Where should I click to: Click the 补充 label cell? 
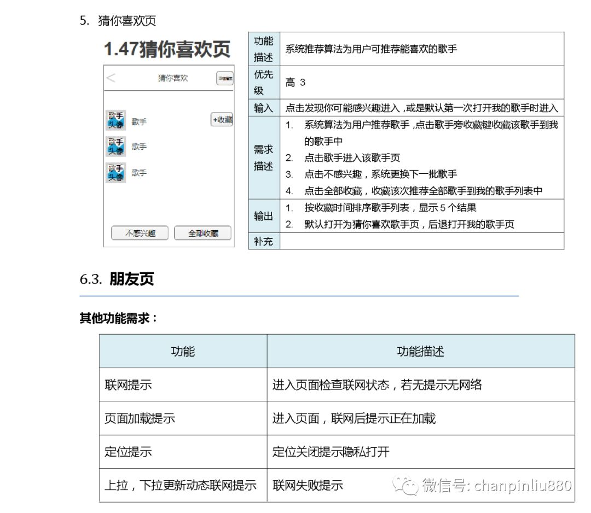tap(264, 241)
